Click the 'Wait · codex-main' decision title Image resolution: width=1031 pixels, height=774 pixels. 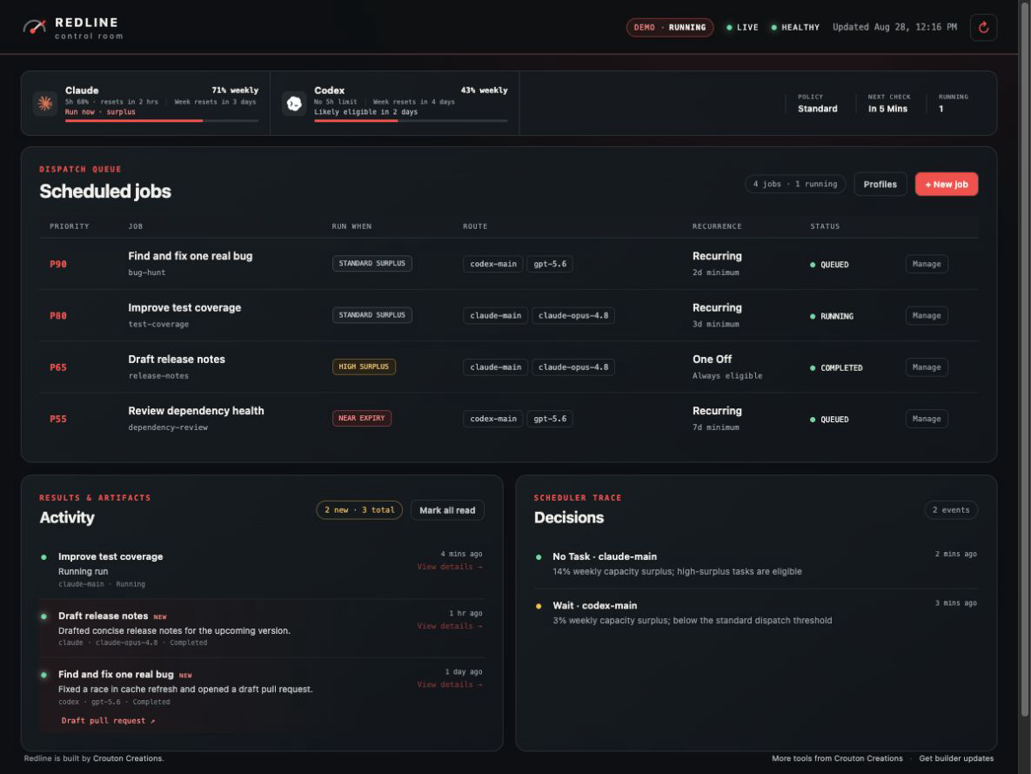594,605
